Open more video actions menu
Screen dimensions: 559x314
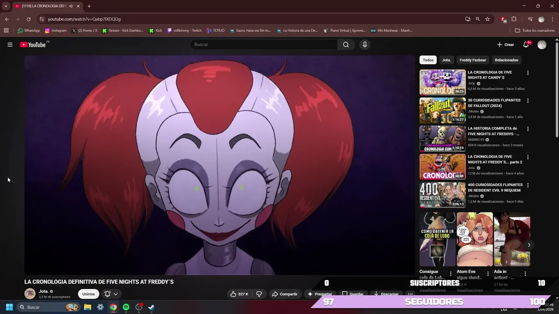tap(410, 294)
